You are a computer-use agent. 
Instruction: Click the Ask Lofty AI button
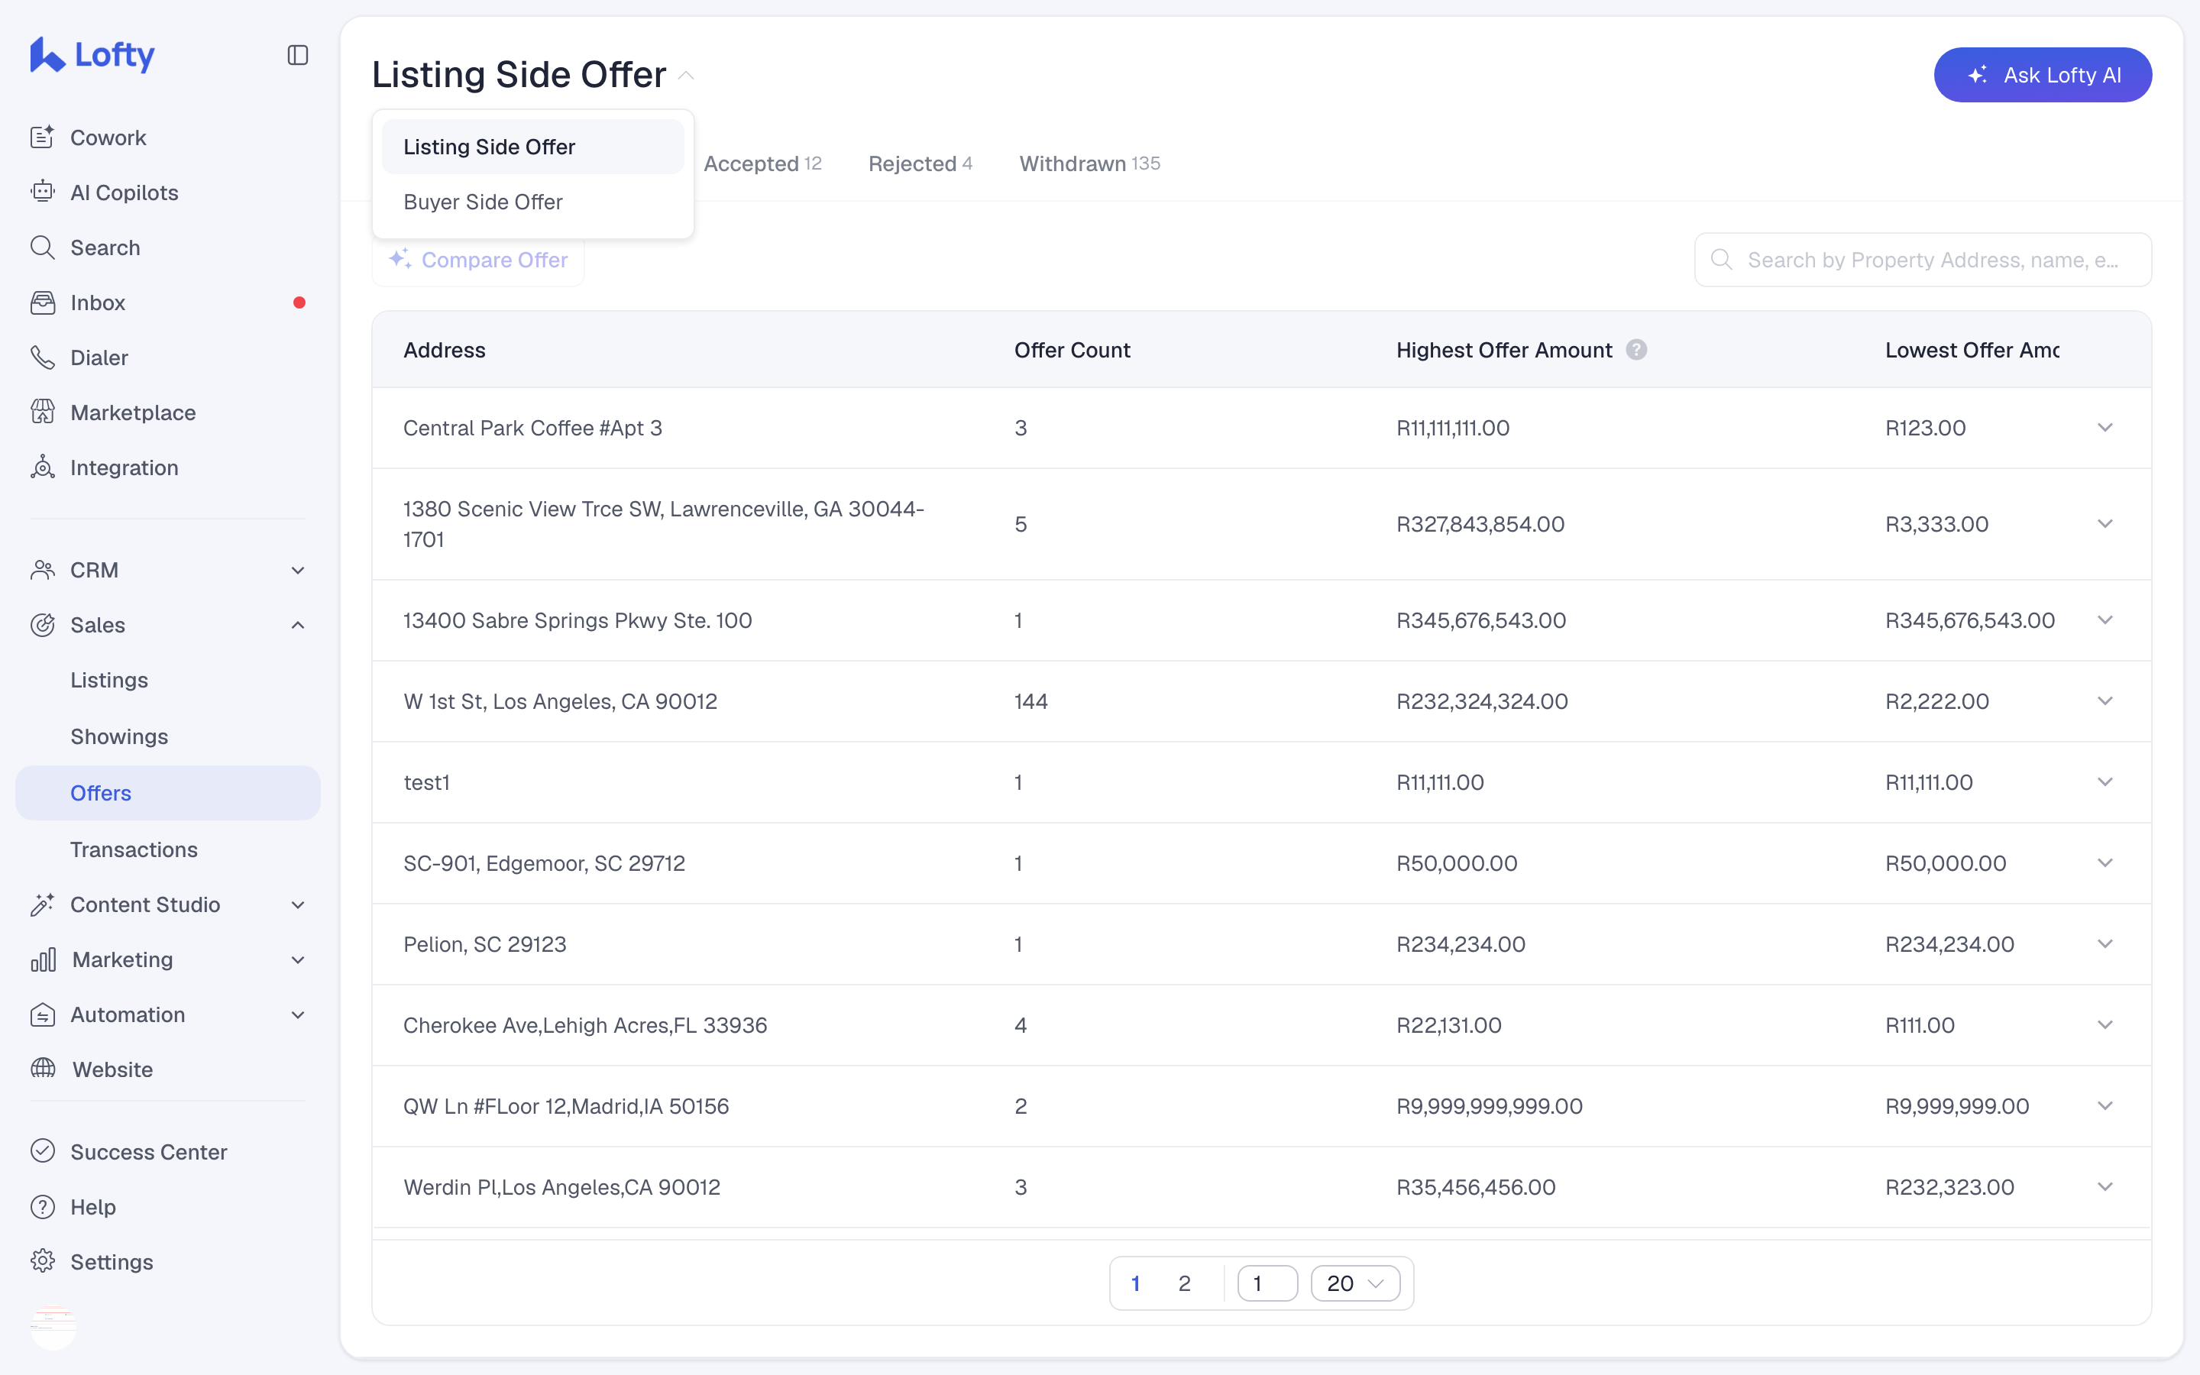[2042, 75]
